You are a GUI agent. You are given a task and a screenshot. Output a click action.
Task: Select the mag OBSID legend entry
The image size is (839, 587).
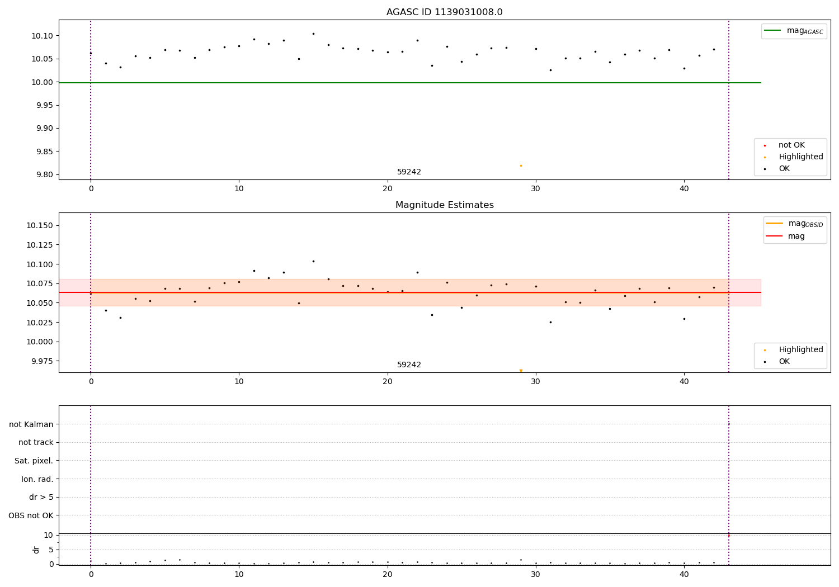click(795, 224)
